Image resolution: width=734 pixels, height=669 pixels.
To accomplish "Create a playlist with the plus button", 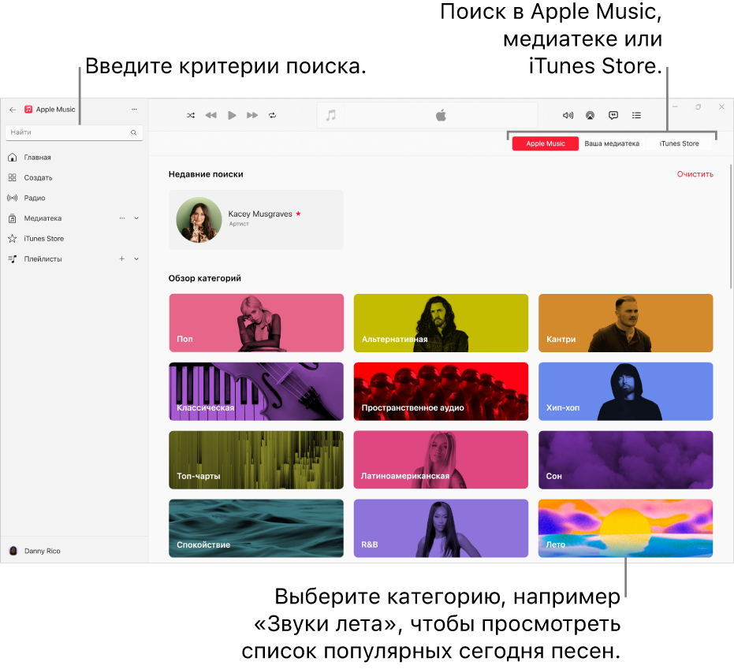I will [121, 258].
